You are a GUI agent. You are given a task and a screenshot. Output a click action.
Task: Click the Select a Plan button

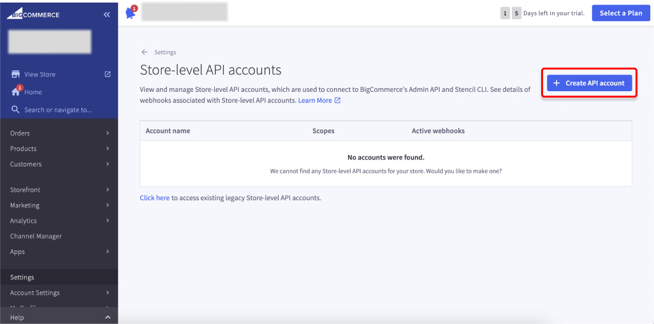click(x=621, y=13)
